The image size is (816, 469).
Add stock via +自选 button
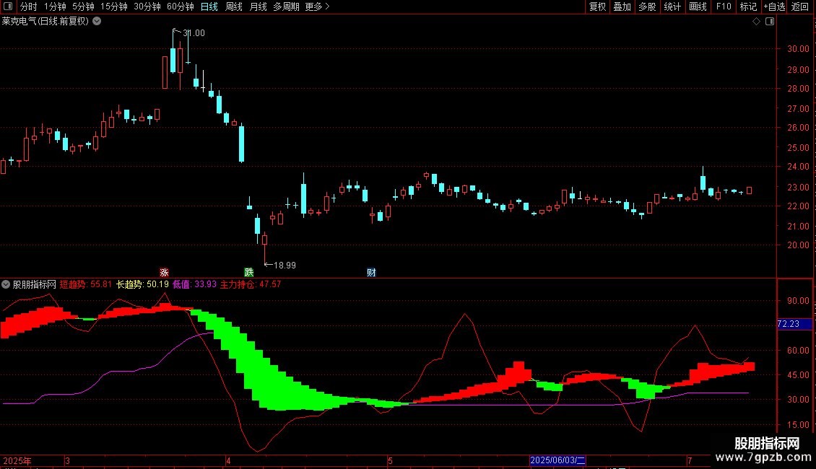coord(774,6)
